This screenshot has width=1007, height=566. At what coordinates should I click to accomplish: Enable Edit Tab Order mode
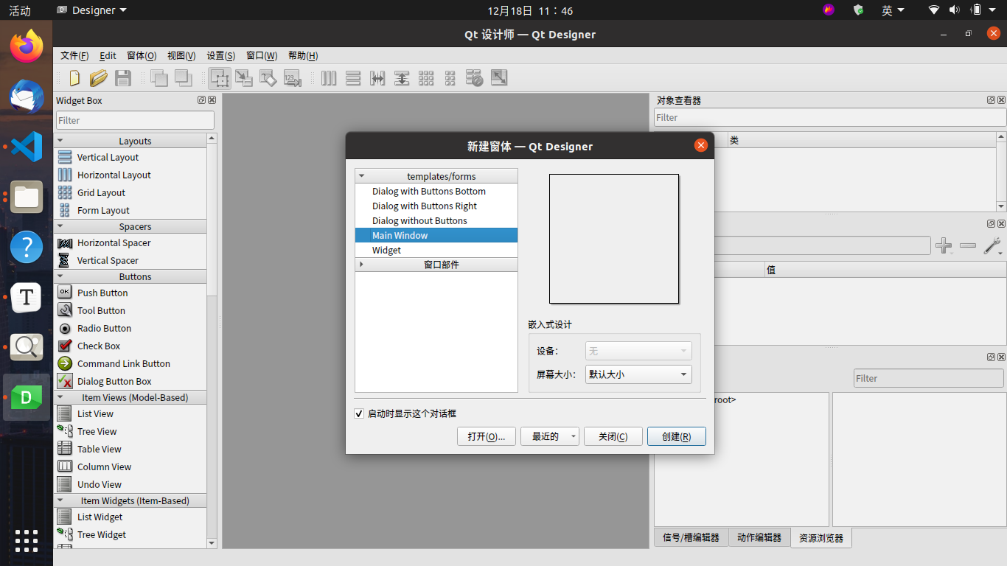pyautogui.click(x=293, y=78)
